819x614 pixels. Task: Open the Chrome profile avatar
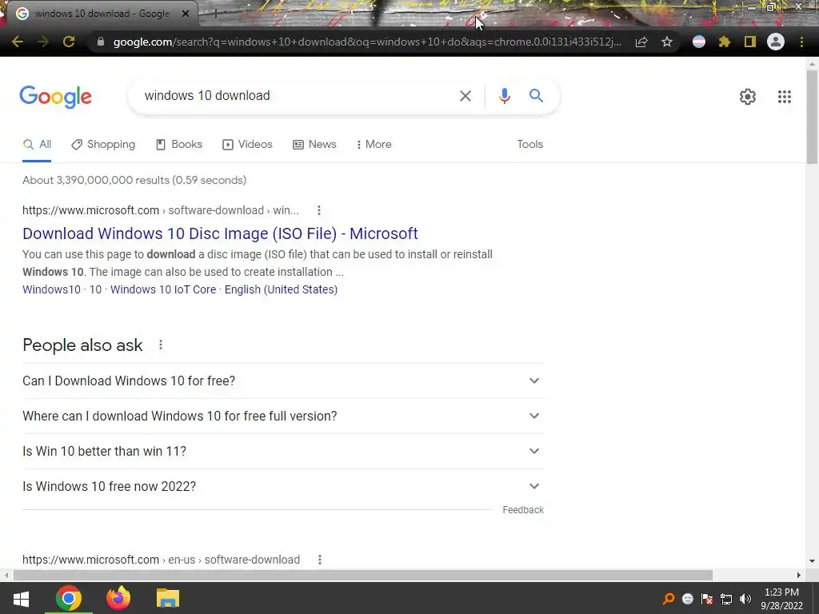(776, 42)
